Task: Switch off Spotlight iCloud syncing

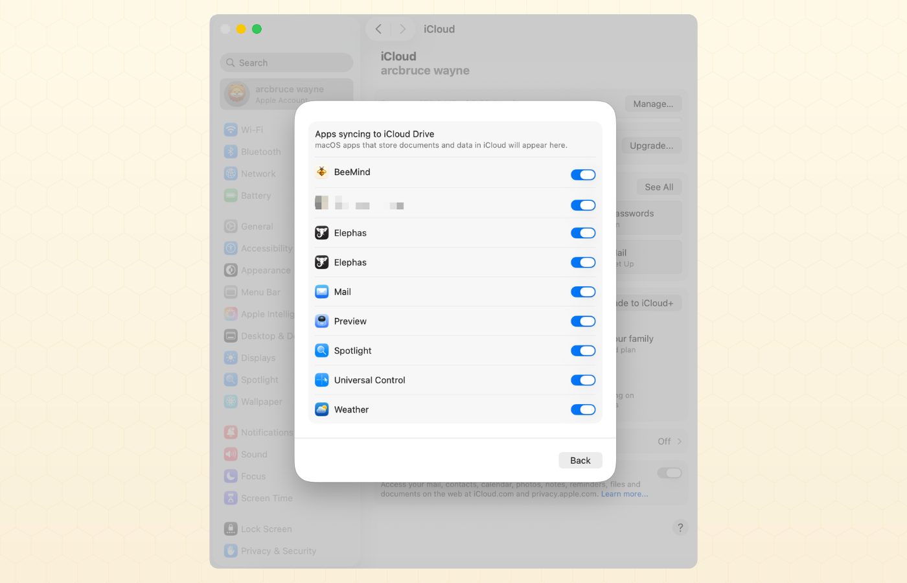Action: click(583, 350)
